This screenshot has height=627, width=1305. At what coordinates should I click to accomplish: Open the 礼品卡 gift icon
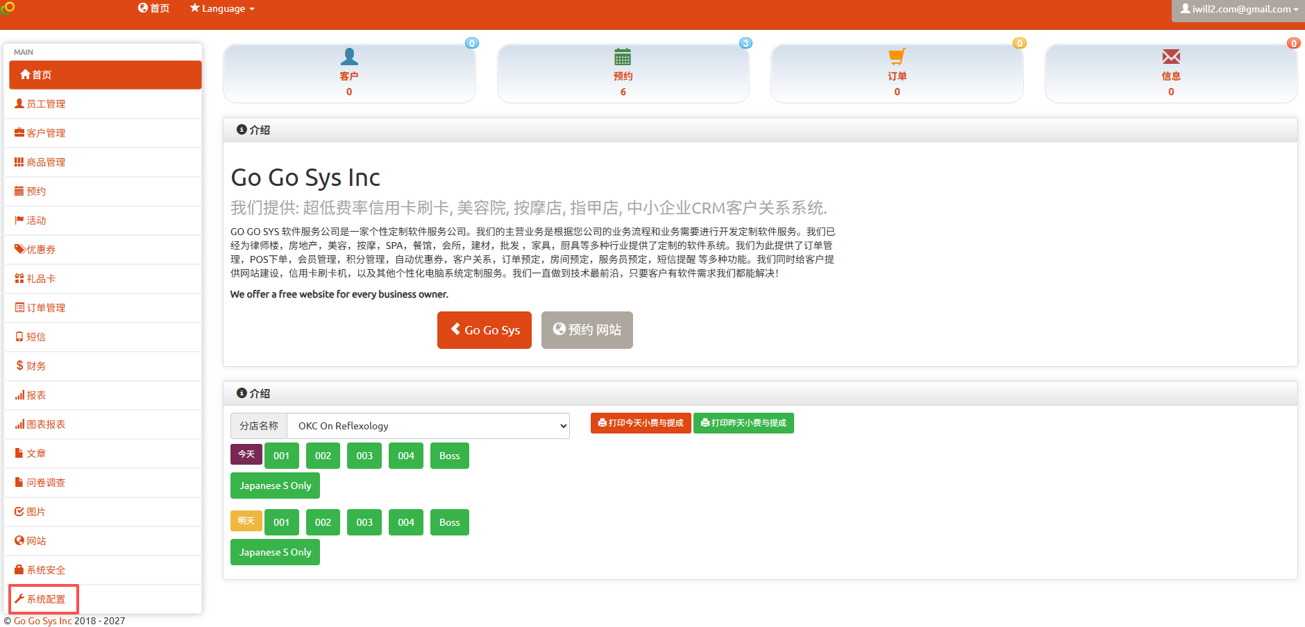click(19, 278)
